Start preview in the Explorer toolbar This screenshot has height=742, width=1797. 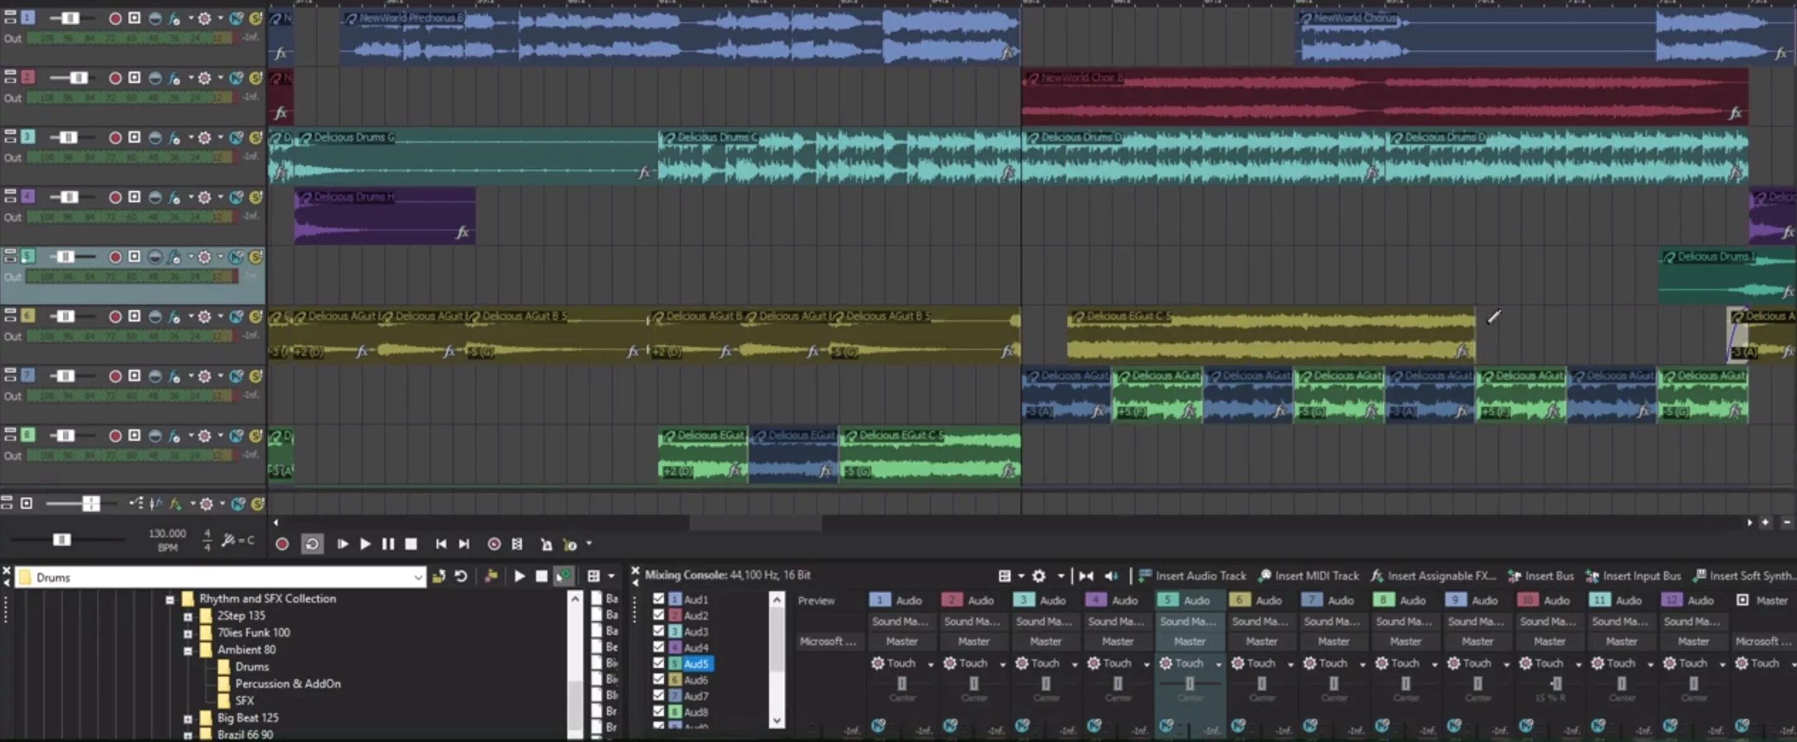click(519, 576)
